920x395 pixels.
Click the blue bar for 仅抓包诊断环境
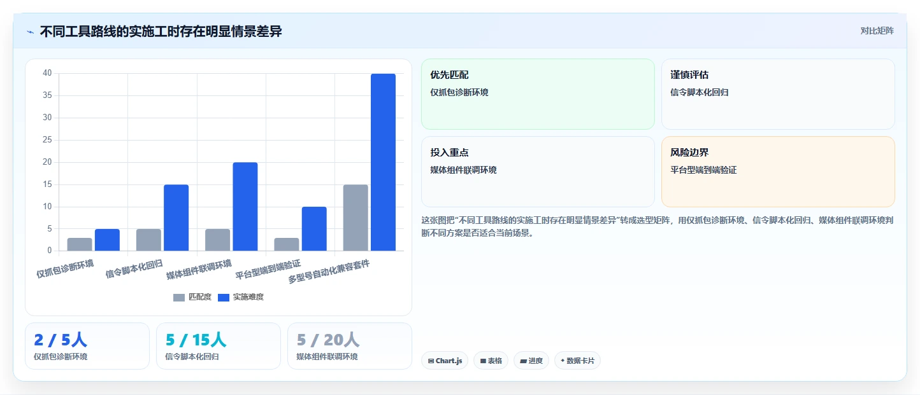click(x=107, y=240)
